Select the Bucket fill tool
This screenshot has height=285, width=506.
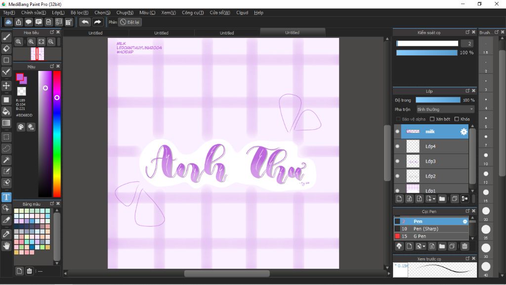(x=6, y=111)
